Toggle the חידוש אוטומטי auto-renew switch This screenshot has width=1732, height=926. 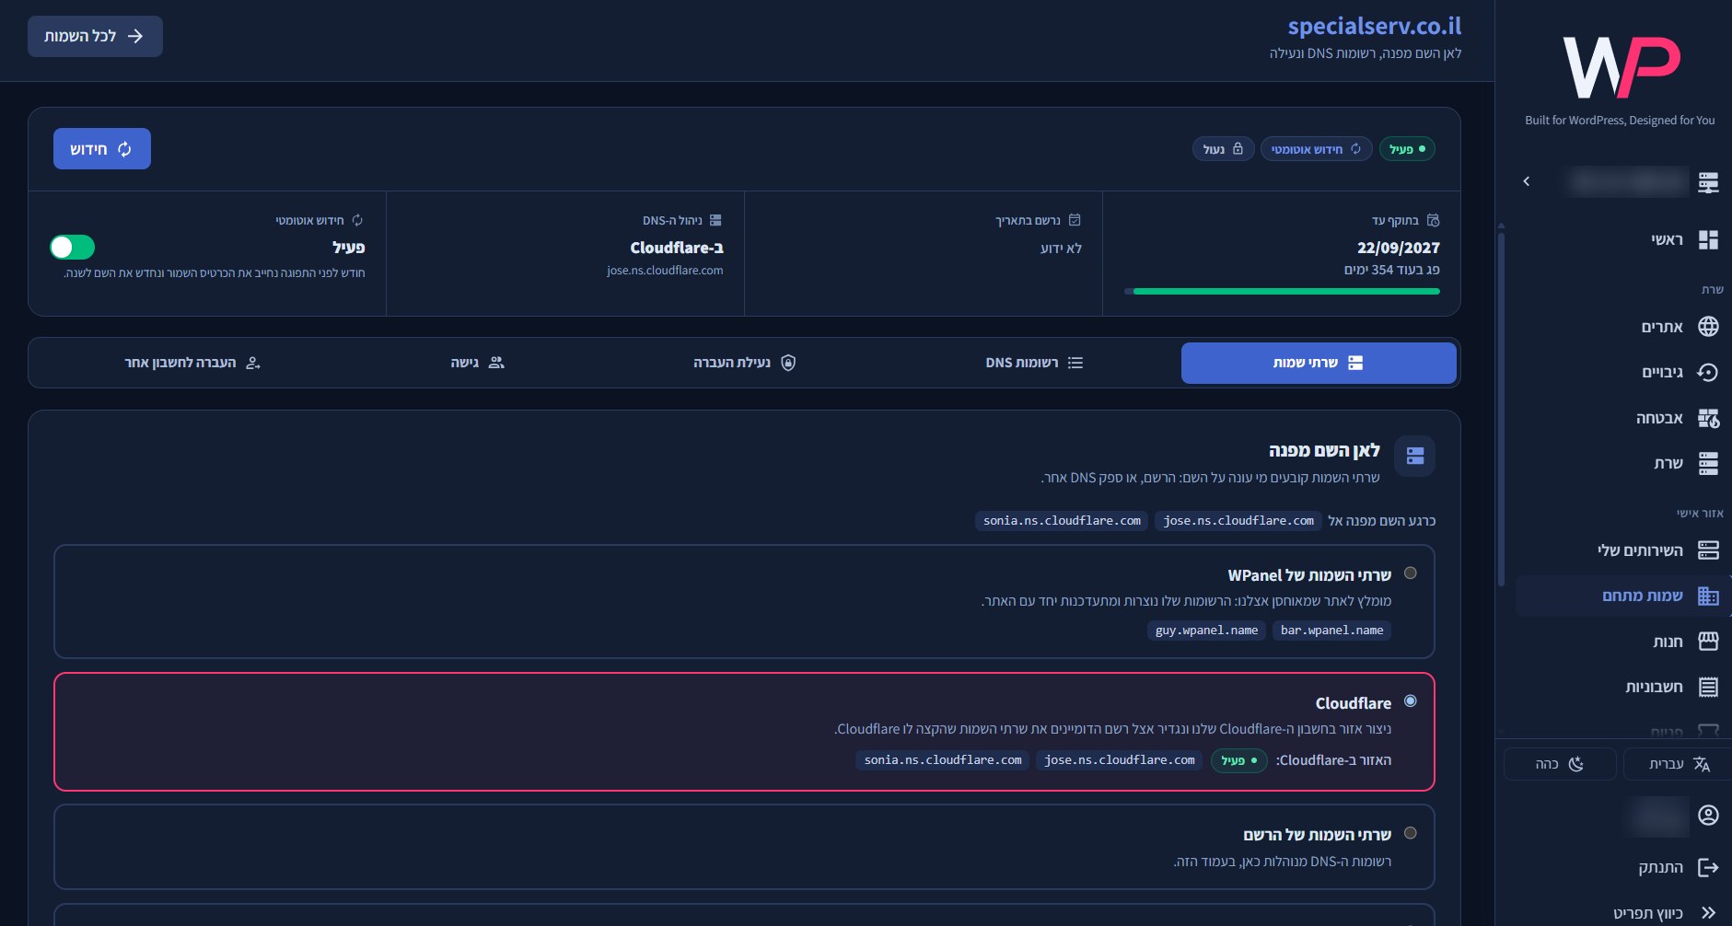(73, 247)
